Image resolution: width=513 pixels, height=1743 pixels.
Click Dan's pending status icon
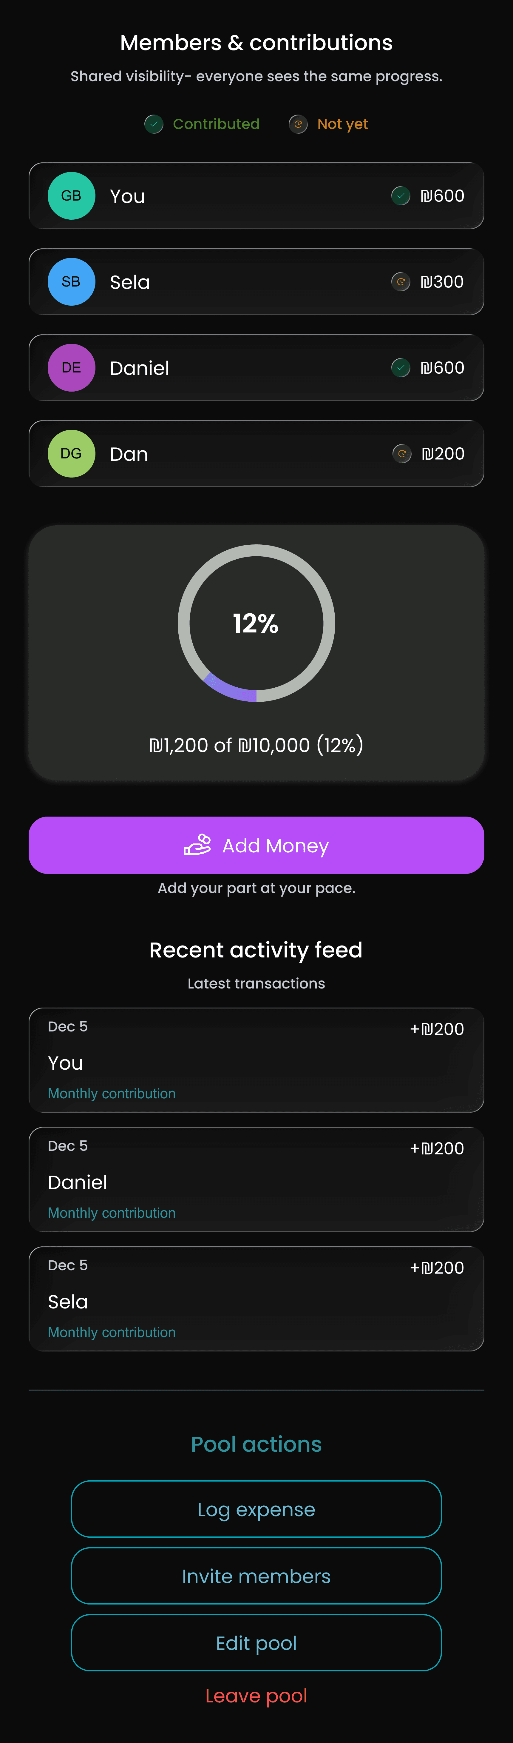401,453
